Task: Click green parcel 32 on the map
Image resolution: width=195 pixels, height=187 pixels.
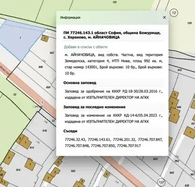Action: [x=15, y=94]
